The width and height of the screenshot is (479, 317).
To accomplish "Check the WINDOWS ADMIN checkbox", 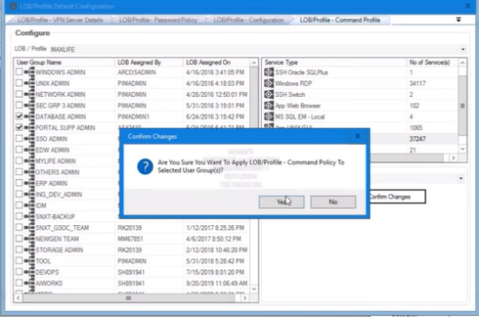I will click(19, 72).
